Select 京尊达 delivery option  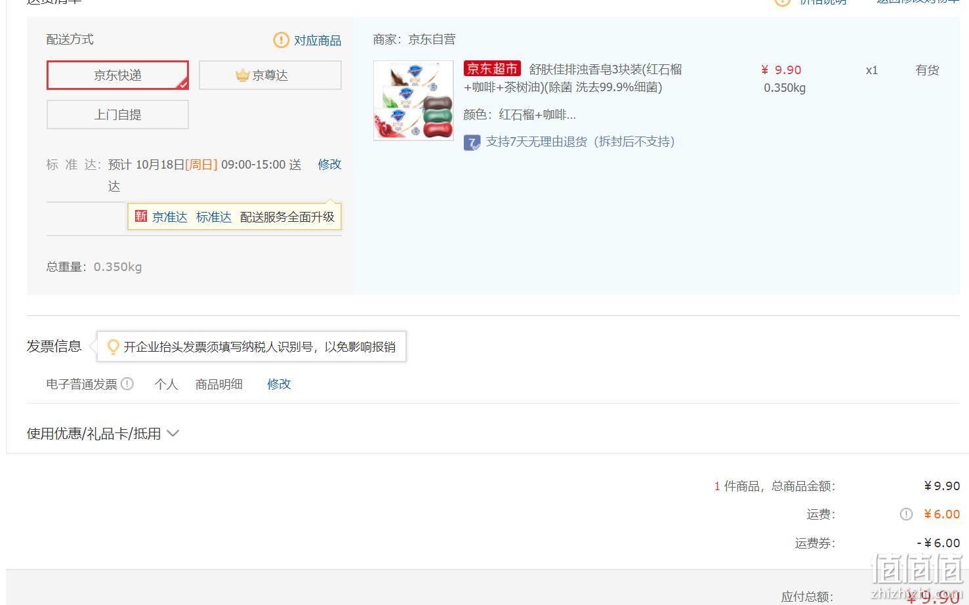[270, 75]
